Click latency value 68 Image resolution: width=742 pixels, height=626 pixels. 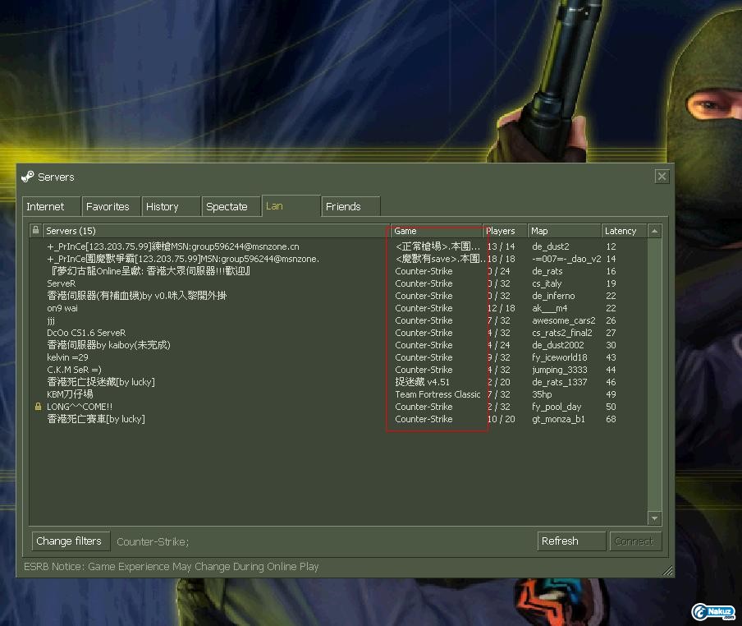(611, 419)
